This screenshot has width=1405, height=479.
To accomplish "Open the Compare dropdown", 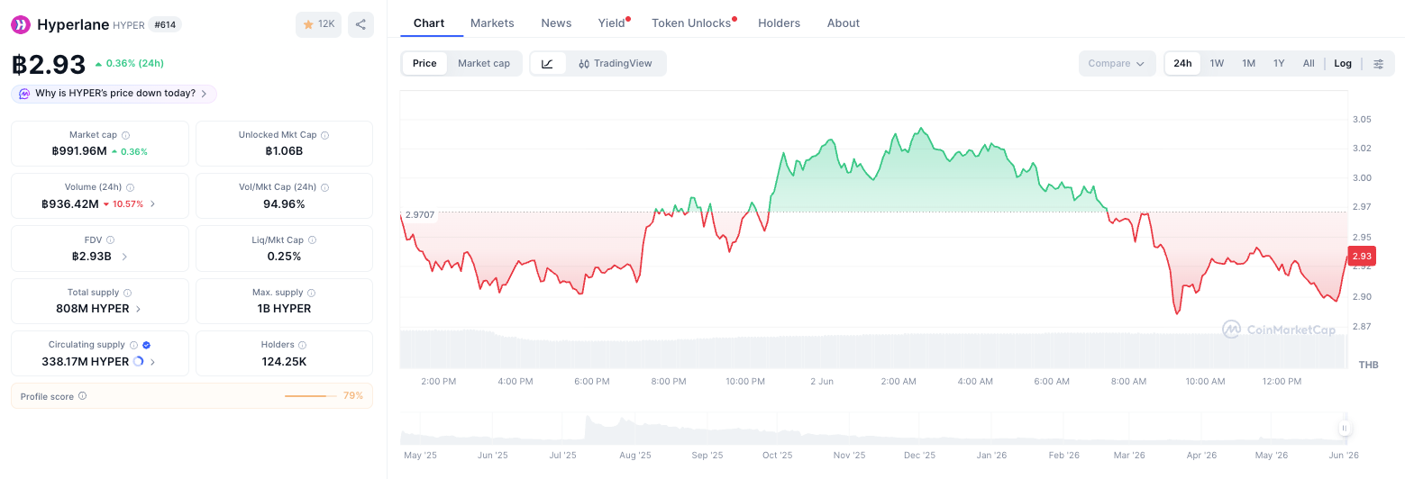I will [x=1117, y=63].
